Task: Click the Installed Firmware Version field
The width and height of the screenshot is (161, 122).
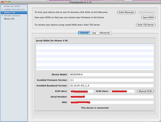Action: [x=111, y=80]
